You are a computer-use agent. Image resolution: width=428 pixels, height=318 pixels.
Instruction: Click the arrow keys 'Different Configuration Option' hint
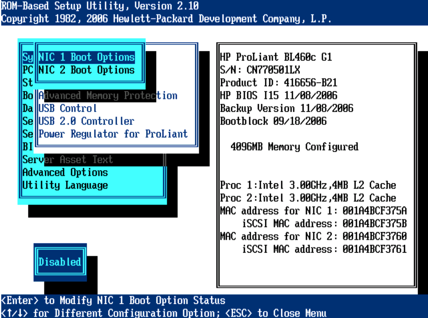pos(111,313)
